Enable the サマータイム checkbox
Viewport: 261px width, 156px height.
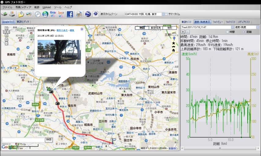167,14
